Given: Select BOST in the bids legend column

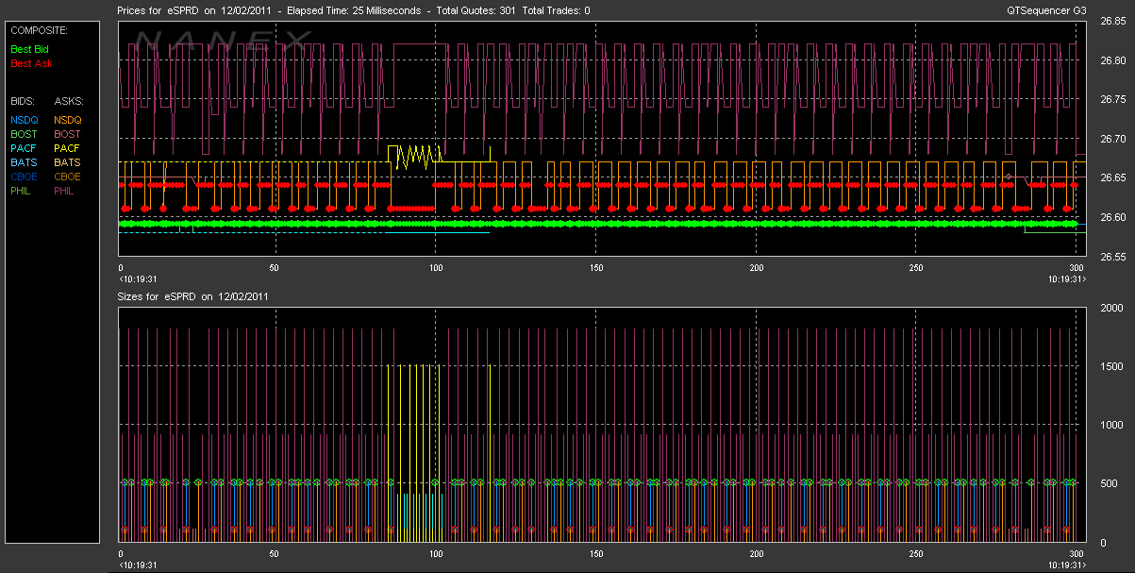Looking at the screenshot, I should pyautogui.click(x=25, y=134).
